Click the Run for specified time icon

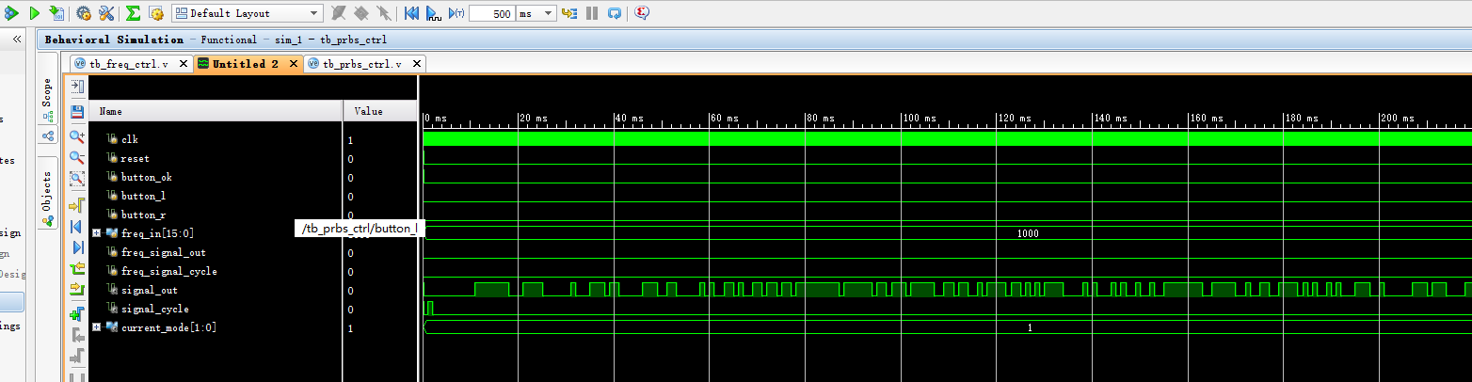456,13
